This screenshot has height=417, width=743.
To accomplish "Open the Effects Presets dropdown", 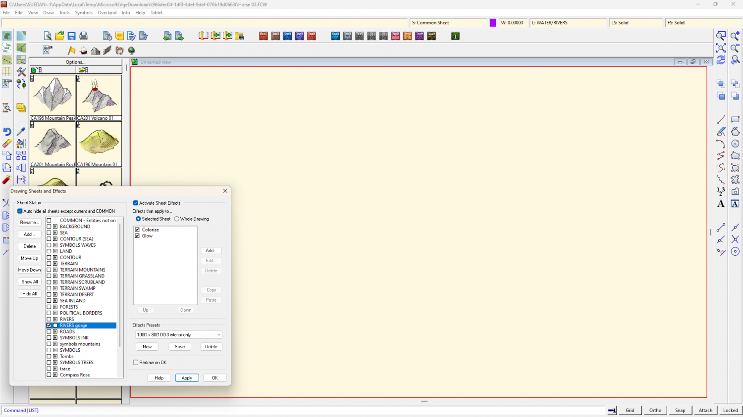I will (x=218, y=335).
